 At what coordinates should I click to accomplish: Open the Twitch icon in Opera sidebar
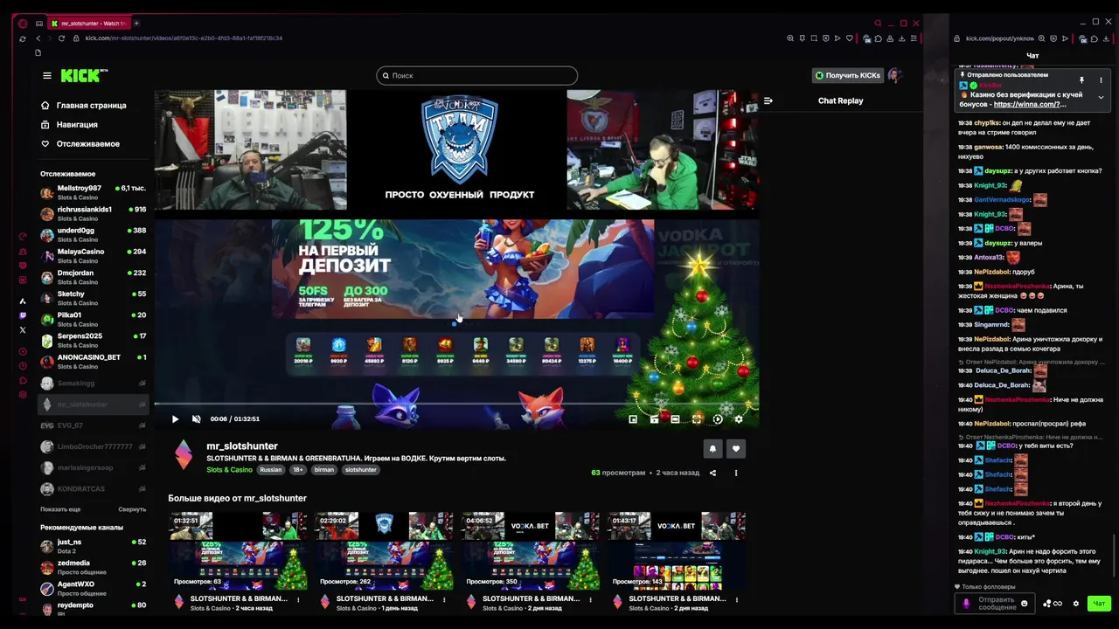coord(23,315)
